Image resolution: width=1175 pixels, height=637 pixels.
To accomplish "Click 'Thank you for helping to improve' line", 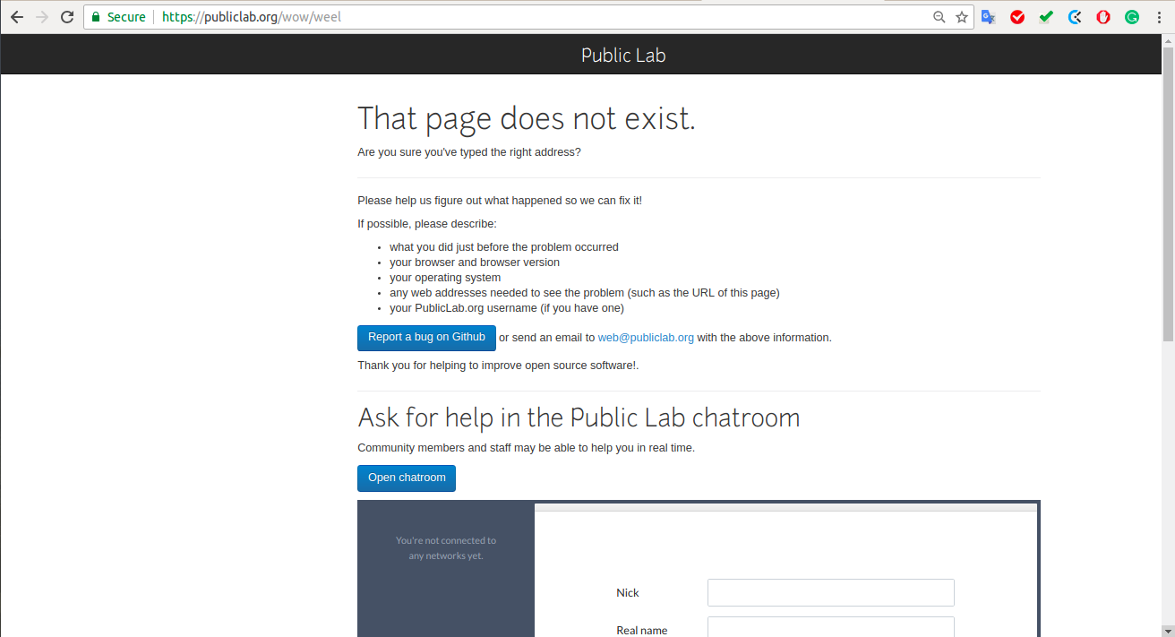I will pos(498,366).
